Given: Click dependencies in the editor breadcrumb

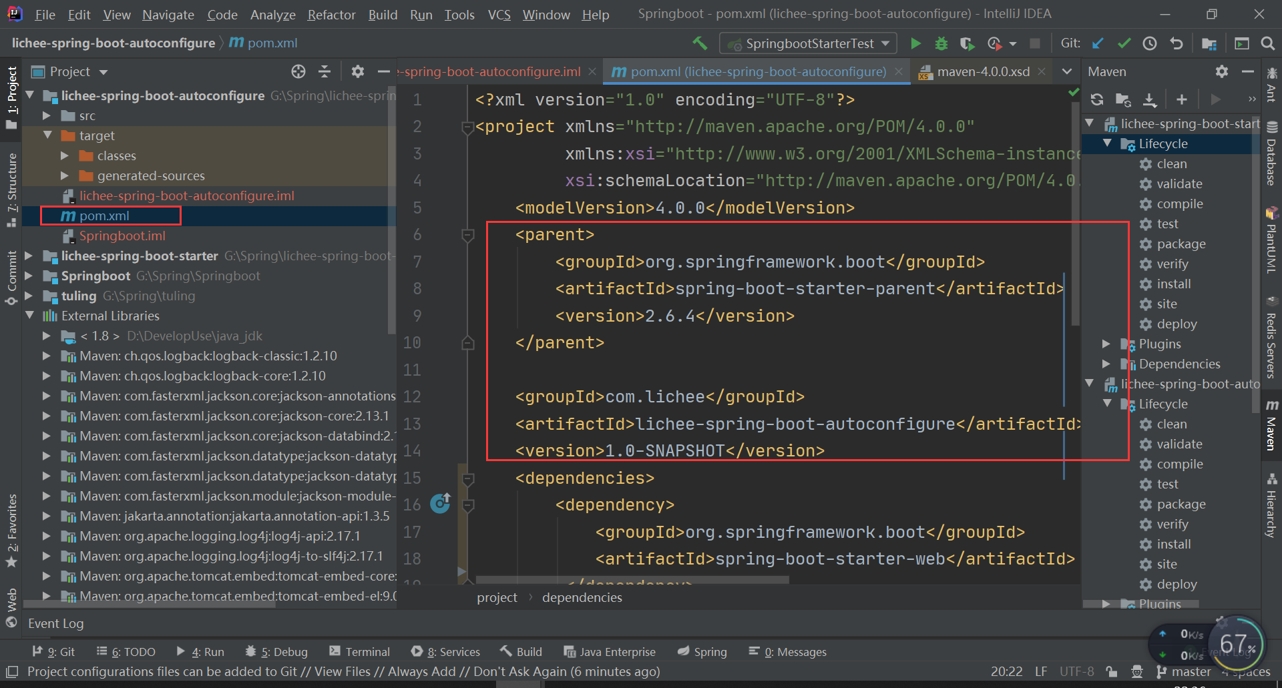Looking at the screenshot, I should pos(582,597).
